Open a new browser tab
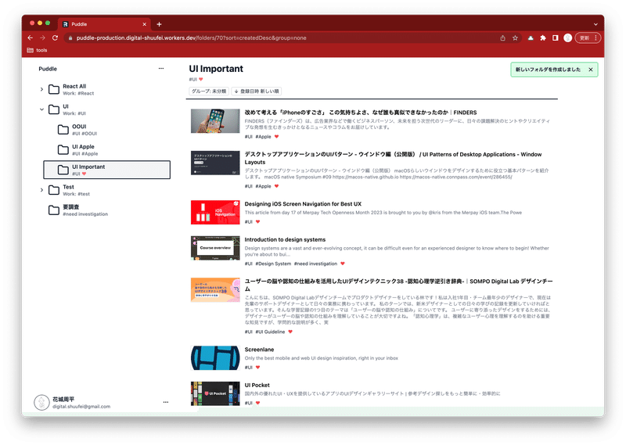The height and width of the screenshot is (445, 626). tap(159, 24)
